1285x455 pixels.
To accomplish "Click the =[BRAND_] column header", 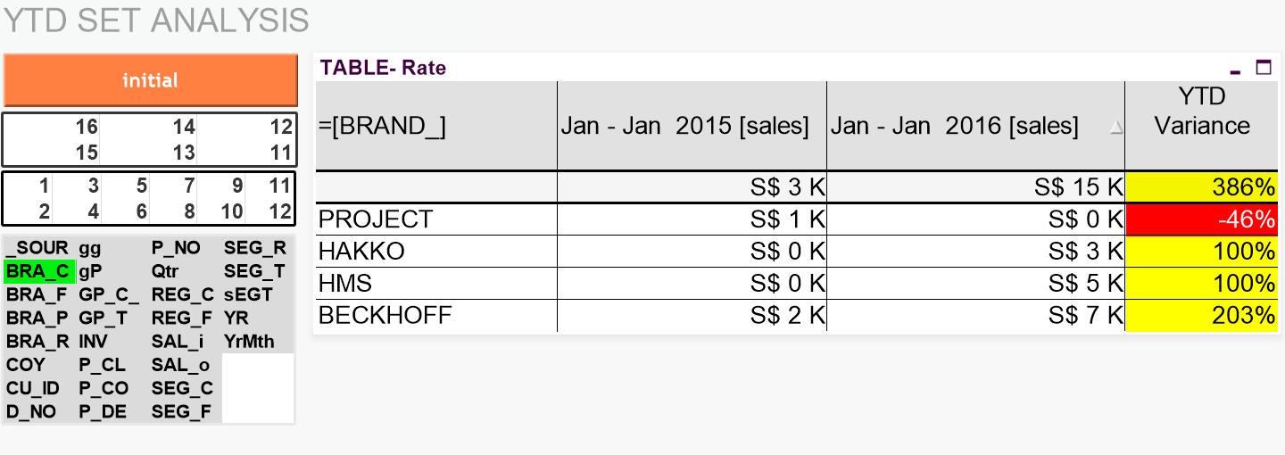I will pos(435,126).
